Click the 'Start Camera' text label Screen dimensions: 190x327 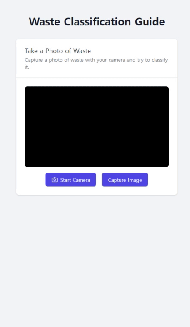click(75, 180)
